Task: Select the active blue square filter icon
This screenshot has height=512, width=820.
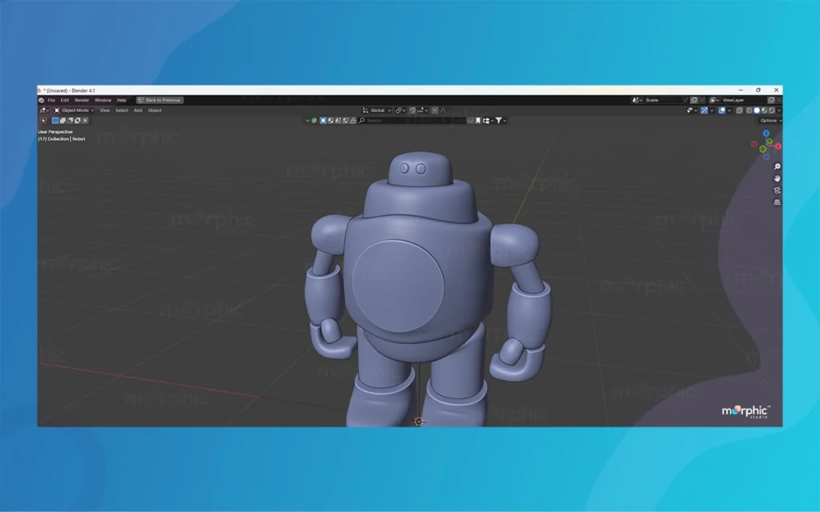Action: tap(324, 121)
